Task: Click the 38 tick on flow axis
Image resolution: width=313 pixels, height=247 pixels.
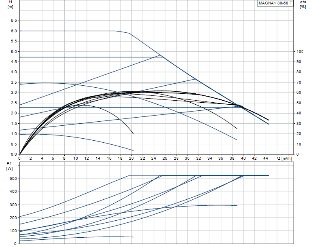Action: tap(232, 158)
